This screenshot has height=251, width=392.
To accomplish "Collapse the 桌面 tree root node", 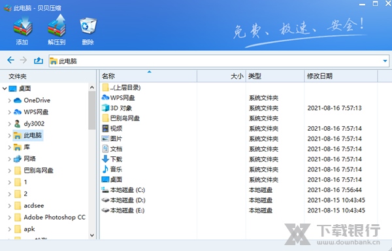I will [5, 88].
